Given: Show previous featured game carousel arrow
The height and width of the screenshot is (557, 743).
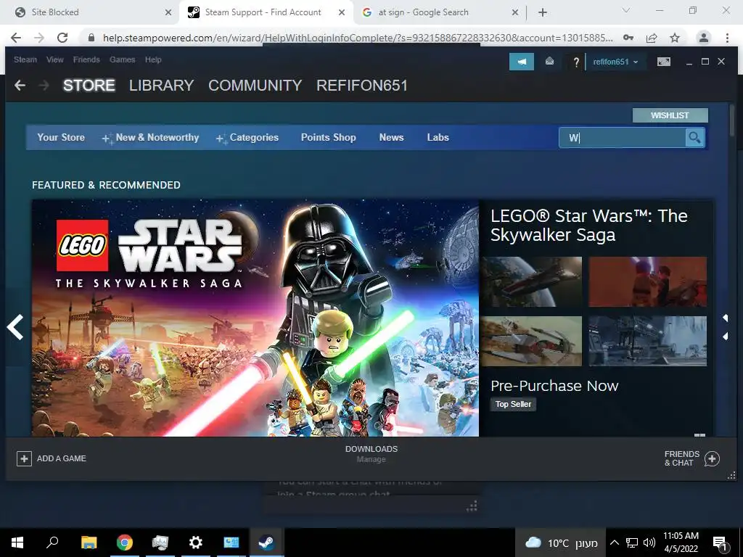Looking at the screenshot, I should click(15, 327).
